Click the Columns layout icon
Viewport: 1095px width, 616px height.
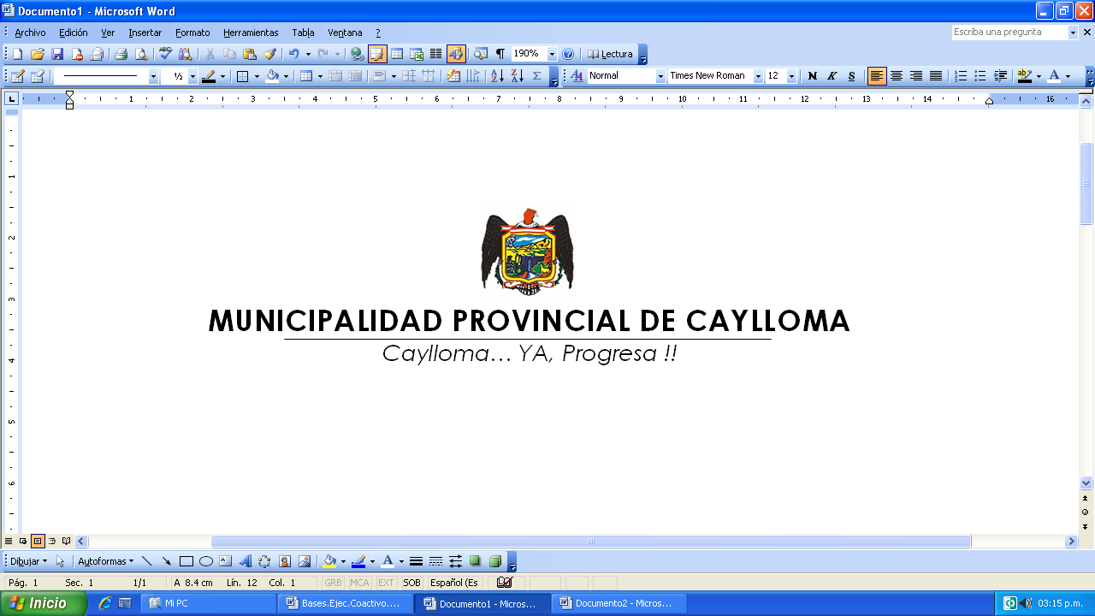pos(436,54)
